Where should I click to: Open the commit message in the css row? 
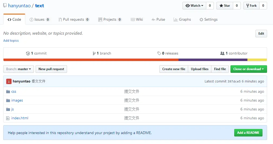[132, 92]
